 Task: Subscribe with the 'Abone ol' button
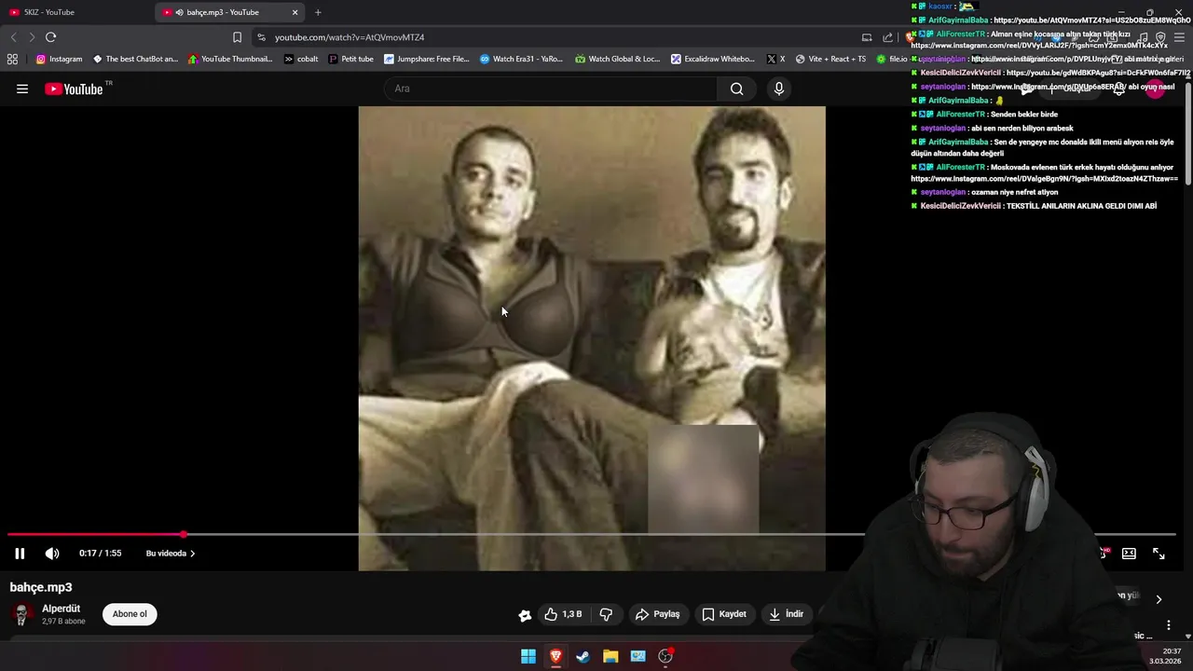[x=130, y=614]
